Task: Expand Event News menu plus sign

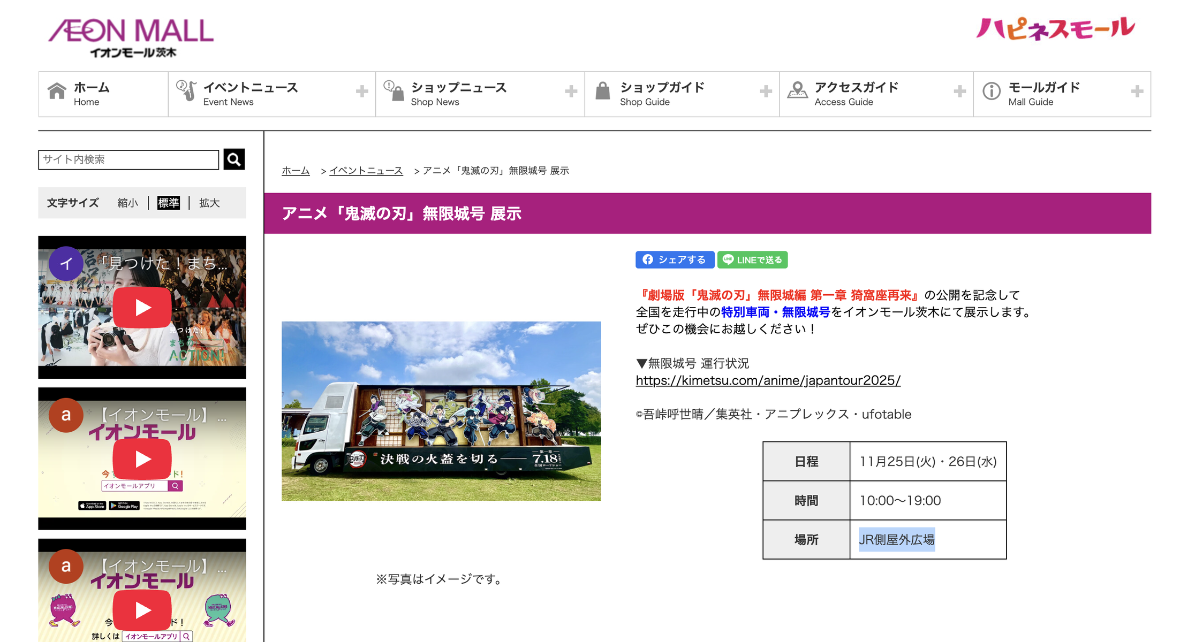Action: tap(362, 91)
